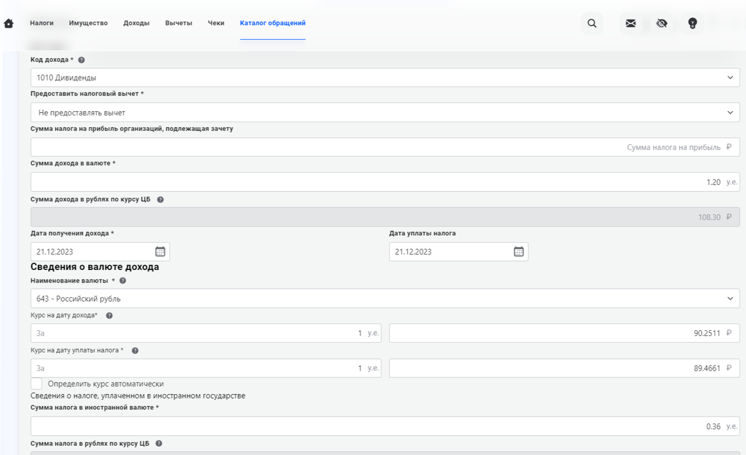
Task: Open the Доходы tab
Action: tap(136, 23)
